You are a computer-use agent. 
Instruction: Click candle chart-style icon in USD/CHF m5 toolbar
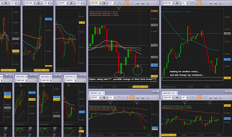177,98
